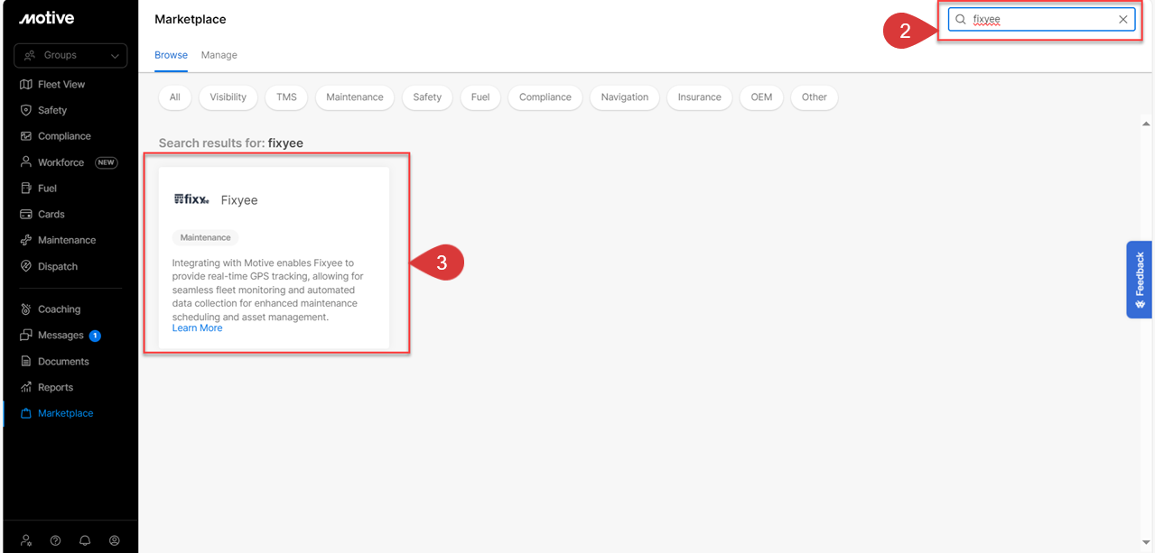1155x553 pixels.
Task: Click the Fixyee logo on the card
Action: tap(191, 199)
